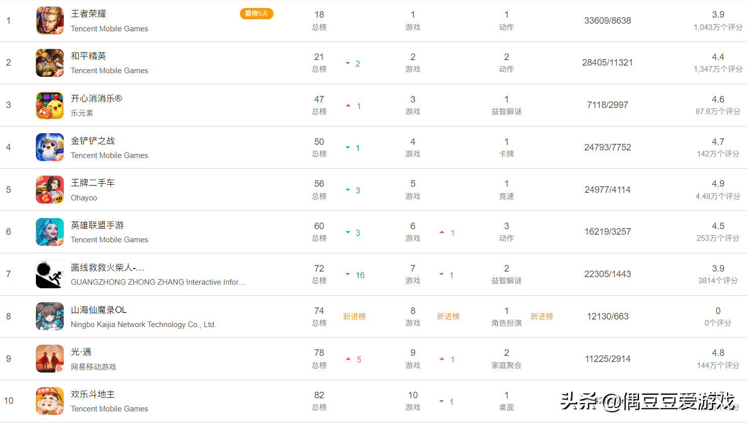Image resolution: width=747 pixels, height=423 pixels.
Task: Open the 和平精英 app icon
Action: [50, 63]
